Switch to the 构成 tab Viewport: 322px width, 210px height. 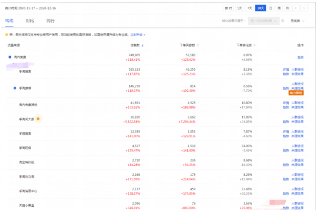(x=9, y=21)
